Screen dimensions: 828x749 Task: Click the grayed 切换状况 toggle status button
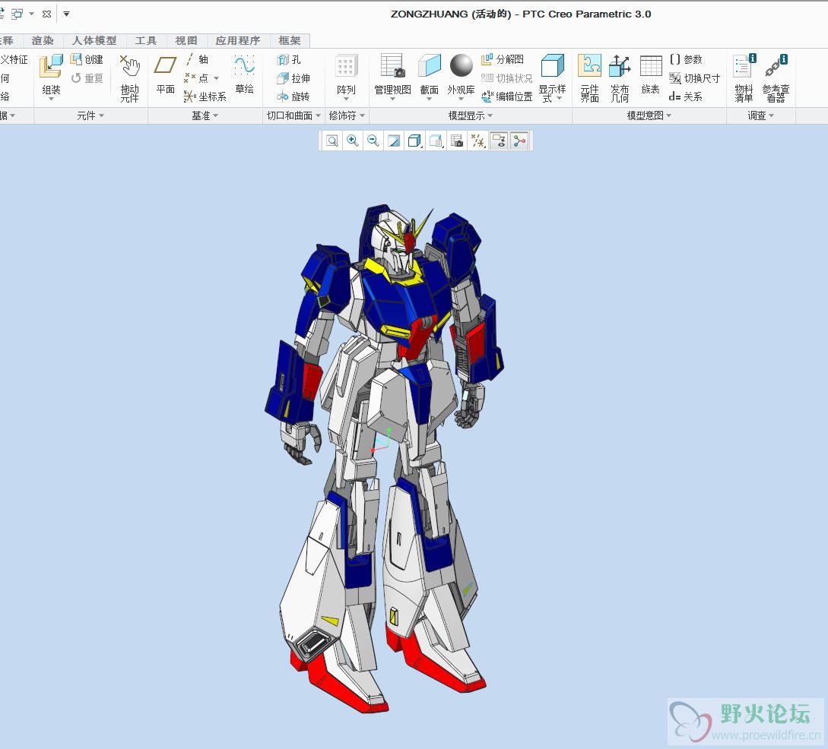(507, 78)
